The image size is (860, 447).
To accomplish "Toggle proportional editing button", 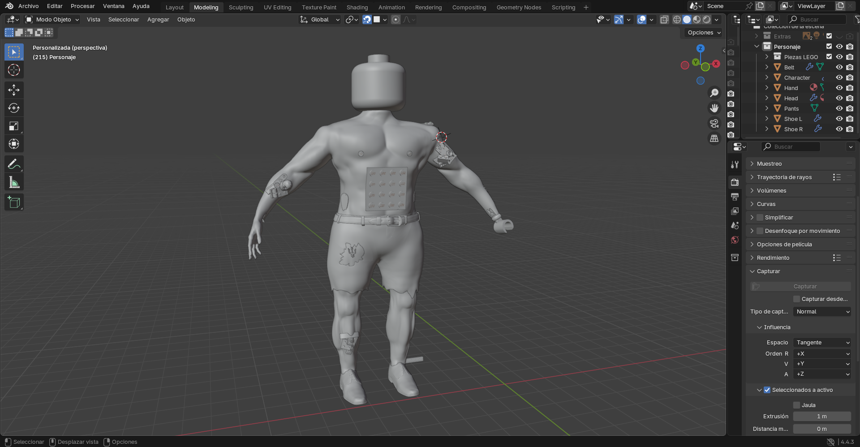I will point(396,20).
